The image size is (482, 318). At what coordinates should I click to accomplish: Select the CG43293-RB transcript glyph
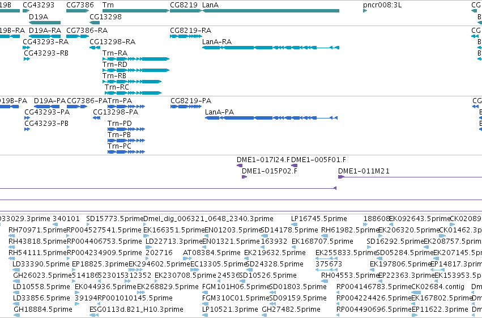27,59
